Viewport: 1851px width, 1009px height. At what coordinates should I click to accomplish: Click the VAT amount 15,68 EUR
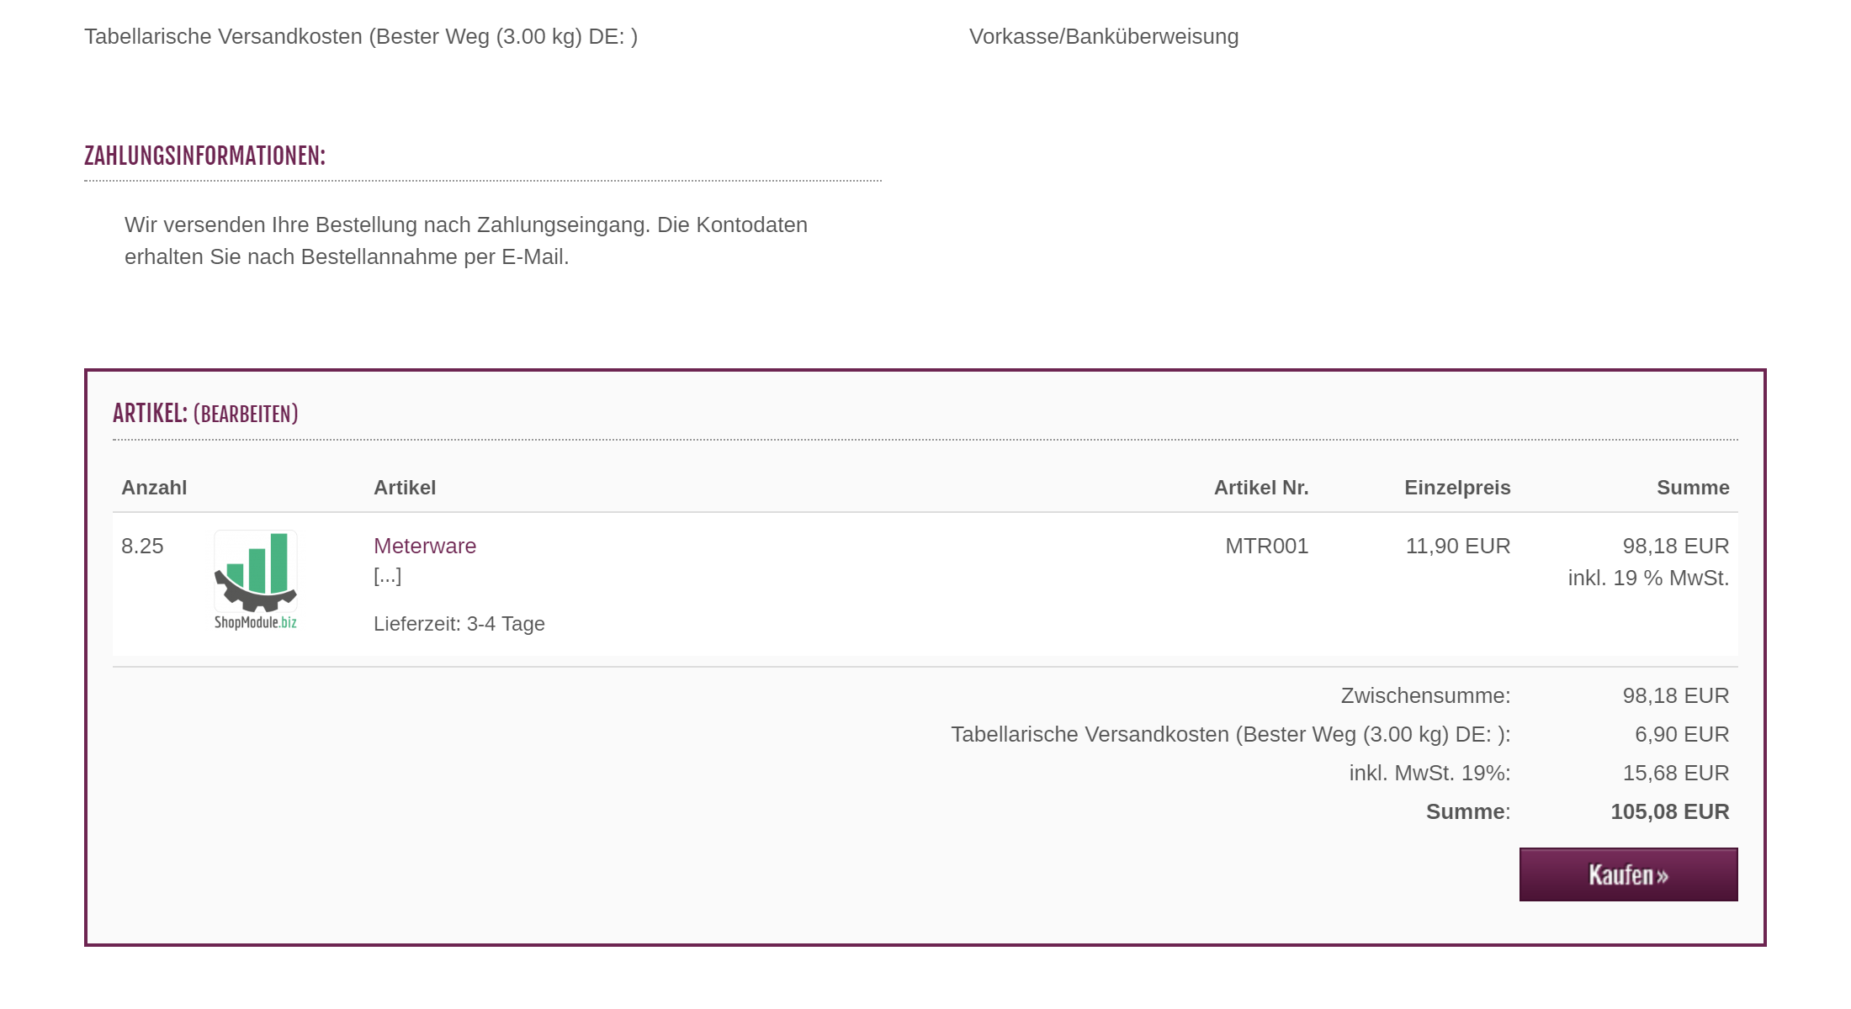click(1675, 773)
